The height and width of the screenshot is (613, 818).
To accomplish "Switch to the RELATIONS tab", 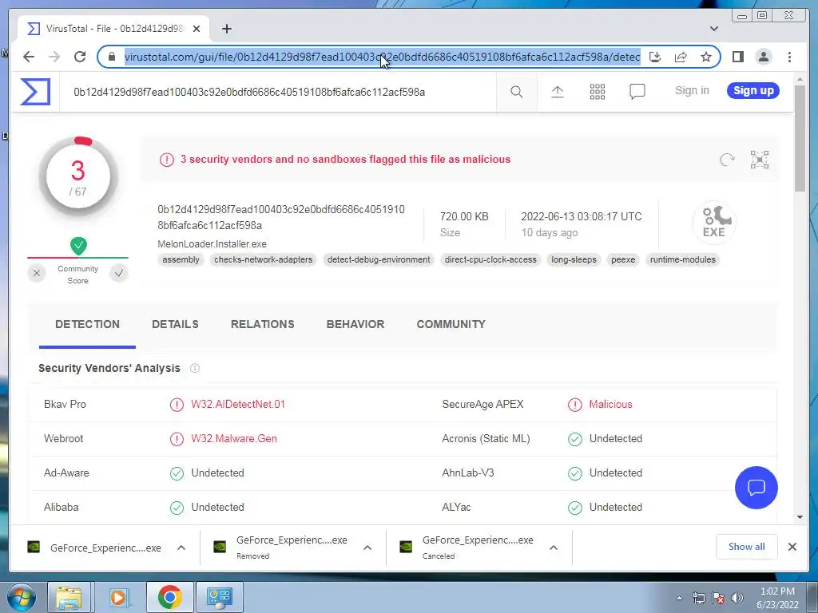I will [x=262, y=324].
